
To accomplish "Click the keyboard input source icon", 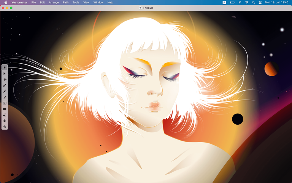I will pos(224,2).
